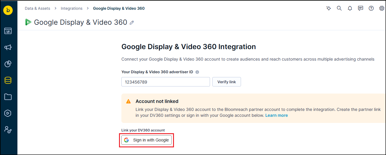Edit integration name with pencil icon
Image resolution: width=386 pixels, height=155 pixels.
pyautogui.click(x=132, y=22)
